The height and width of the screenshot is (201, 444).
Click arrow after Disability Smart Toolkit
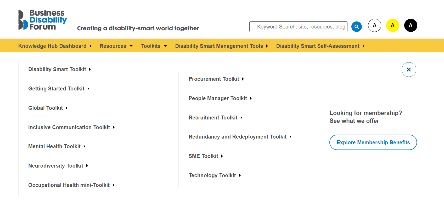[90, 69]
